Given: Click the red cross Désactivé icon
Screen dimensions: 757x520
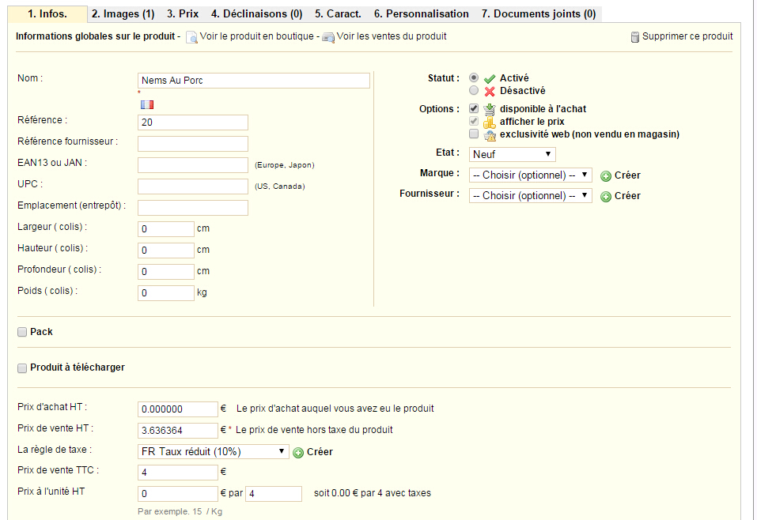Looking at the screenshot, I should point(490,91).
